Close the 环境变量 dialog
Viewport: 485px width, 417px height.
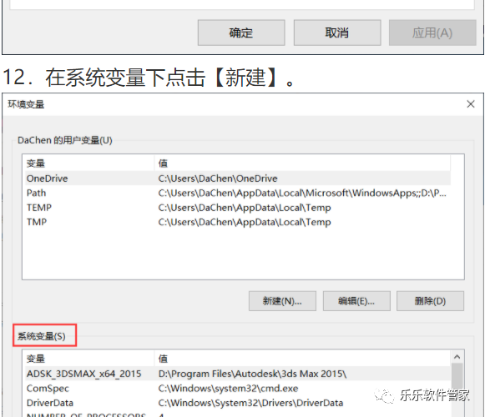click(x=471, y=104)
